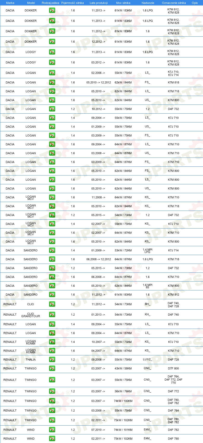
Task: Select power cell 56kW / 76KM
Action: point(123,391)
